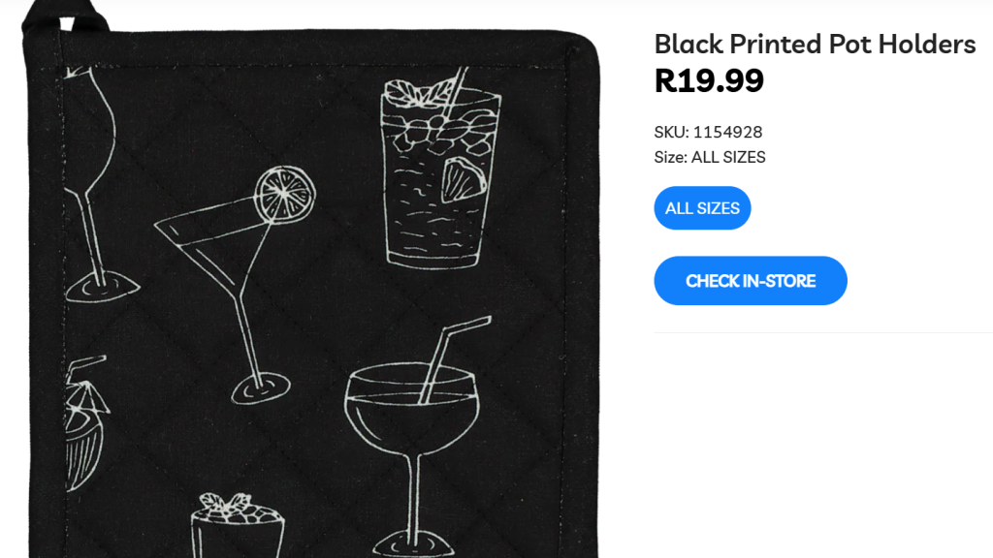Click the bent straw in the coupe glass

click(454, 358)
